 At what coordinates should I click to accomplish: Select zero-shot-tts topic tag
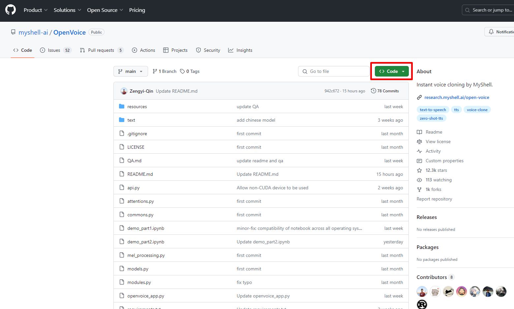(432, 118)
